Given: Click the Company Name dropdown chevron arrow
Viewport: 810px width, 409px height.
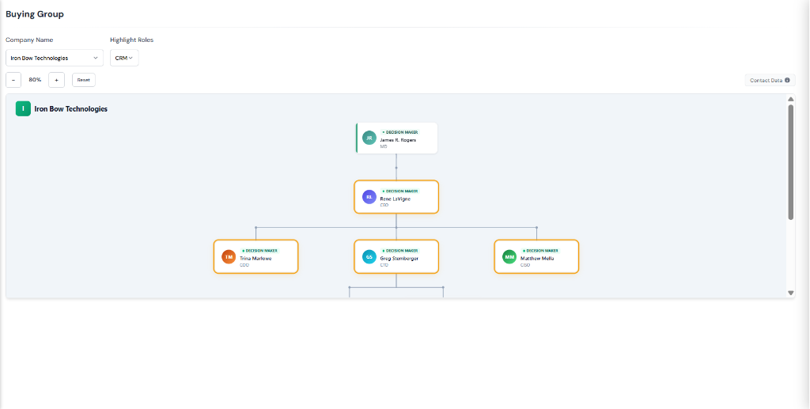Looking at the screenshot, I should click(96, 58).
